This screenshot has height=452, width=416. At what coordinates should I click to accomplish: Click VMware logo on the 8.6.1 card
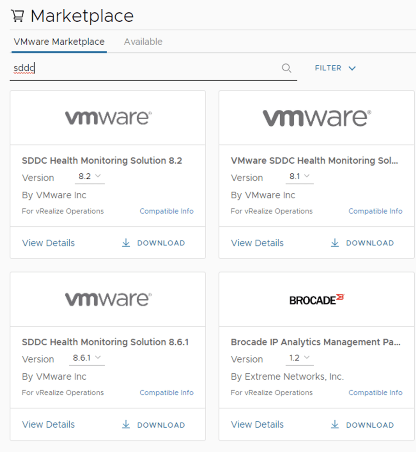108,299
